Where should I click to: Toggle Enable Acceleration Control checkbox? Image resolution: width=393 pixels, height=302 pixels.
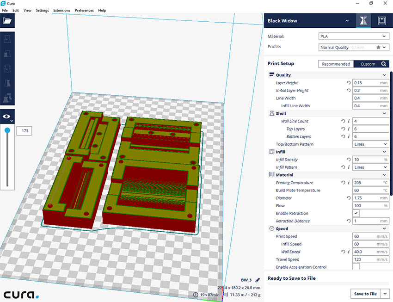tap(356, 267)
